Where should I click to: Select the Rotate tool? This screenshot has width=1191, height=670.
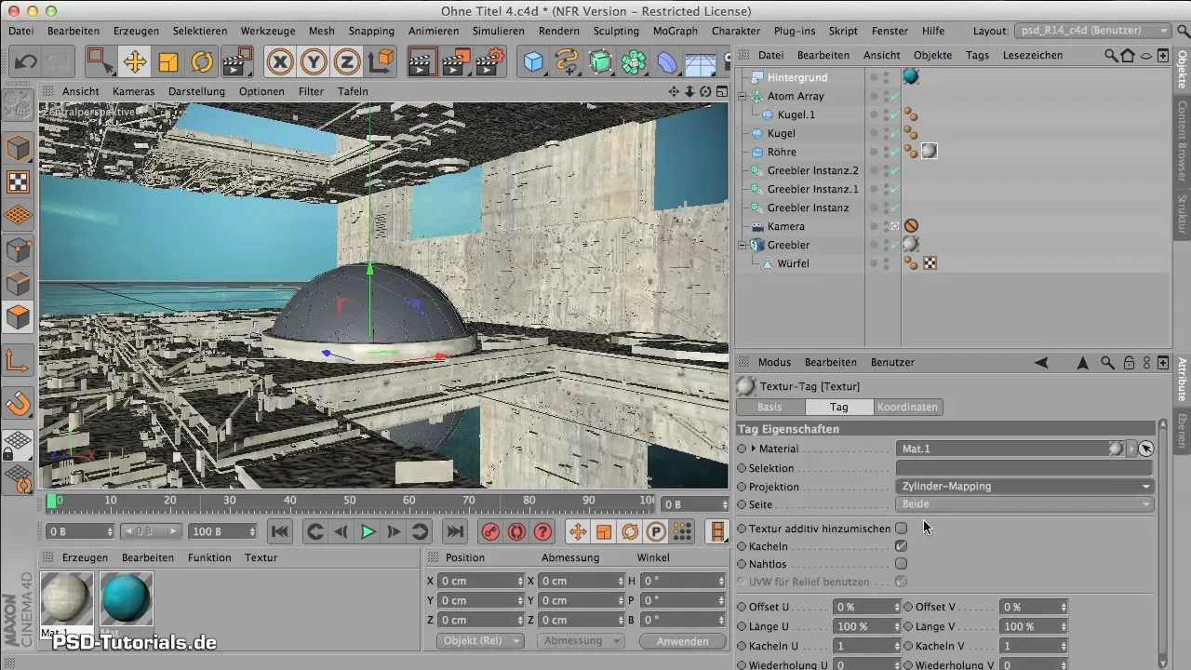point(202,62)
